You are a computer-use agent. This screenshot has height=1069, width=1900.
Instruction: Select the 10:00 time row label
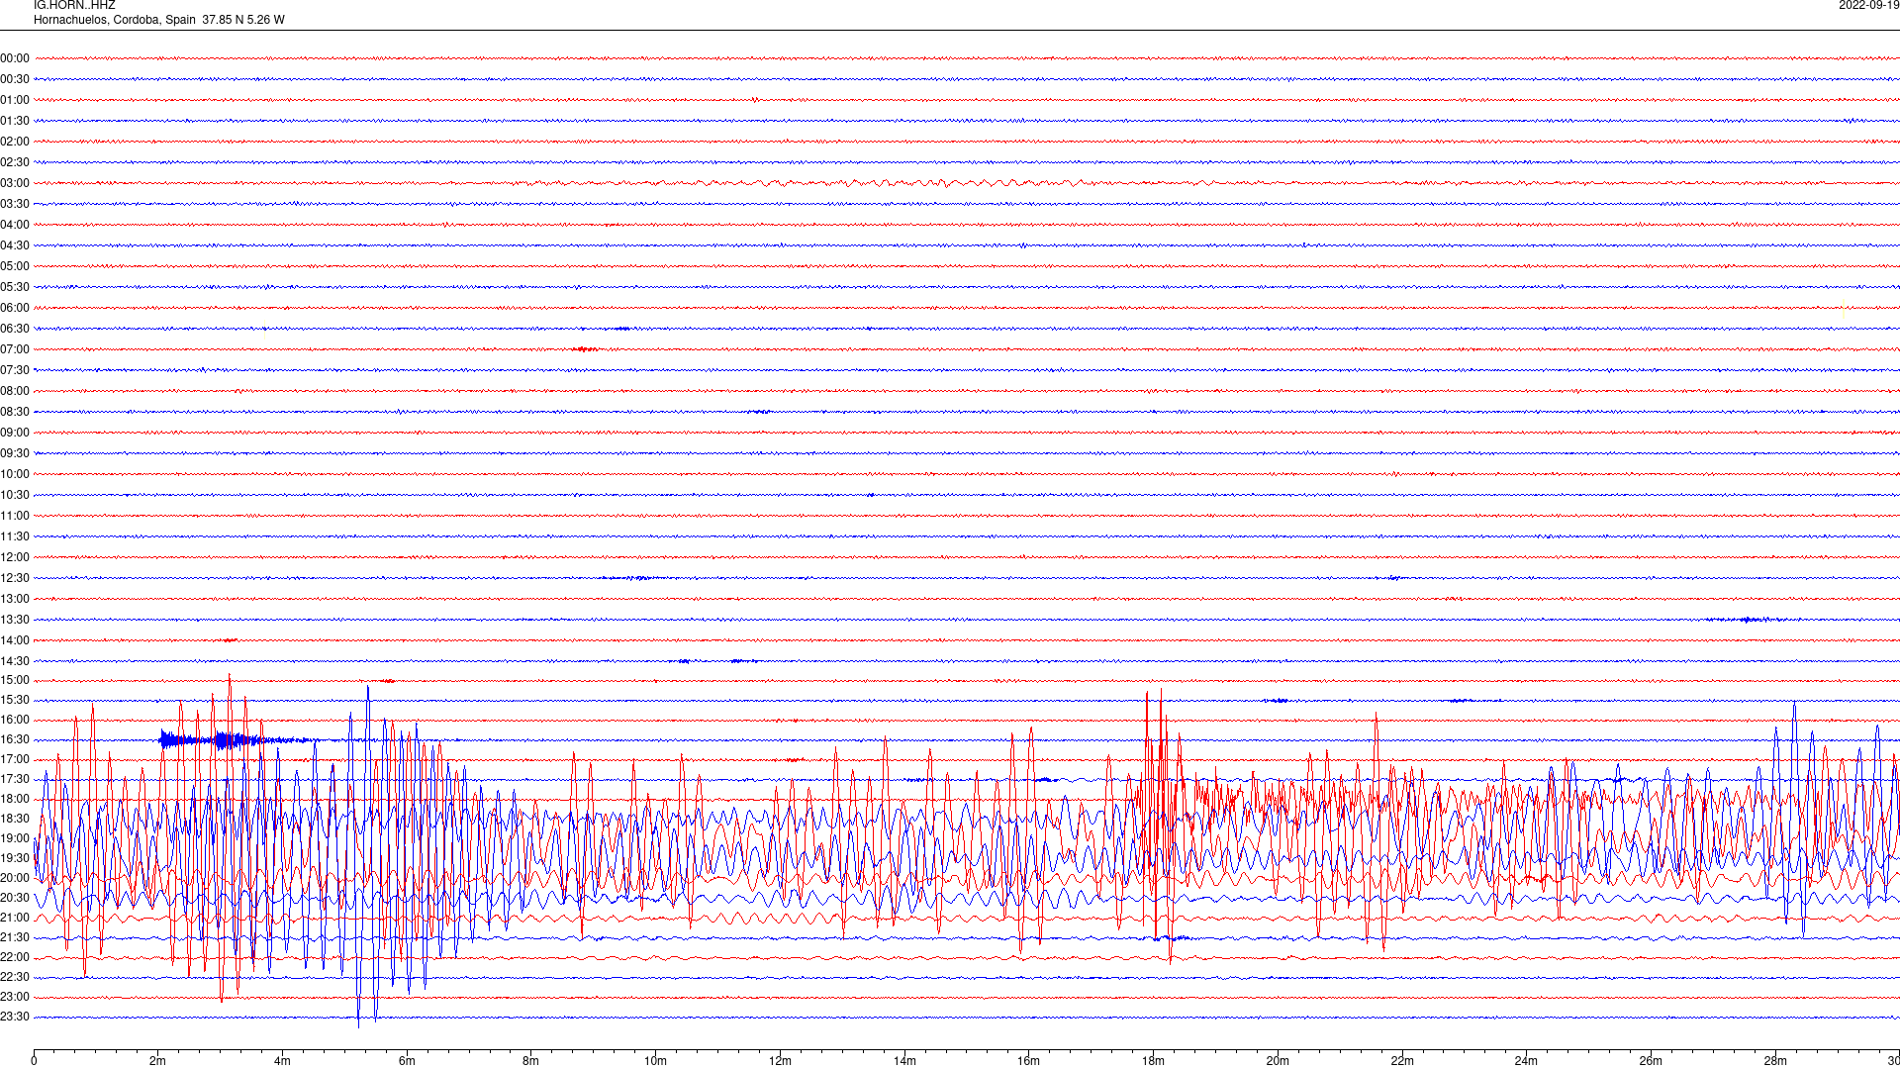pos(15,474)
